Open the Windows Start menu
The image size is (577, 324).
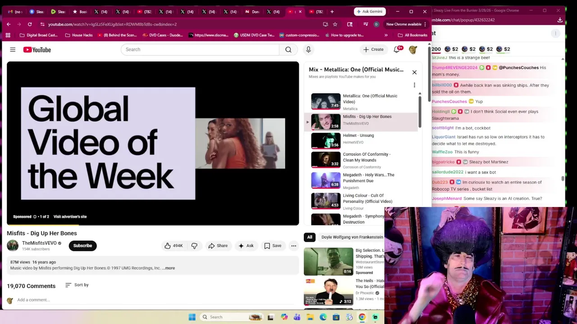tap(192, 317)
